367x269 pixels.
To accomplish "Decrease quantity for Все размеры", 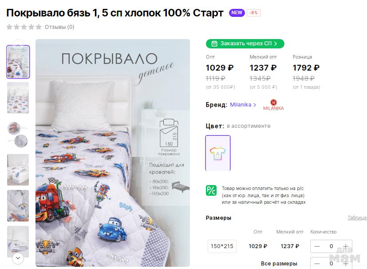I will pyautogui.click(x=317, y=264).
